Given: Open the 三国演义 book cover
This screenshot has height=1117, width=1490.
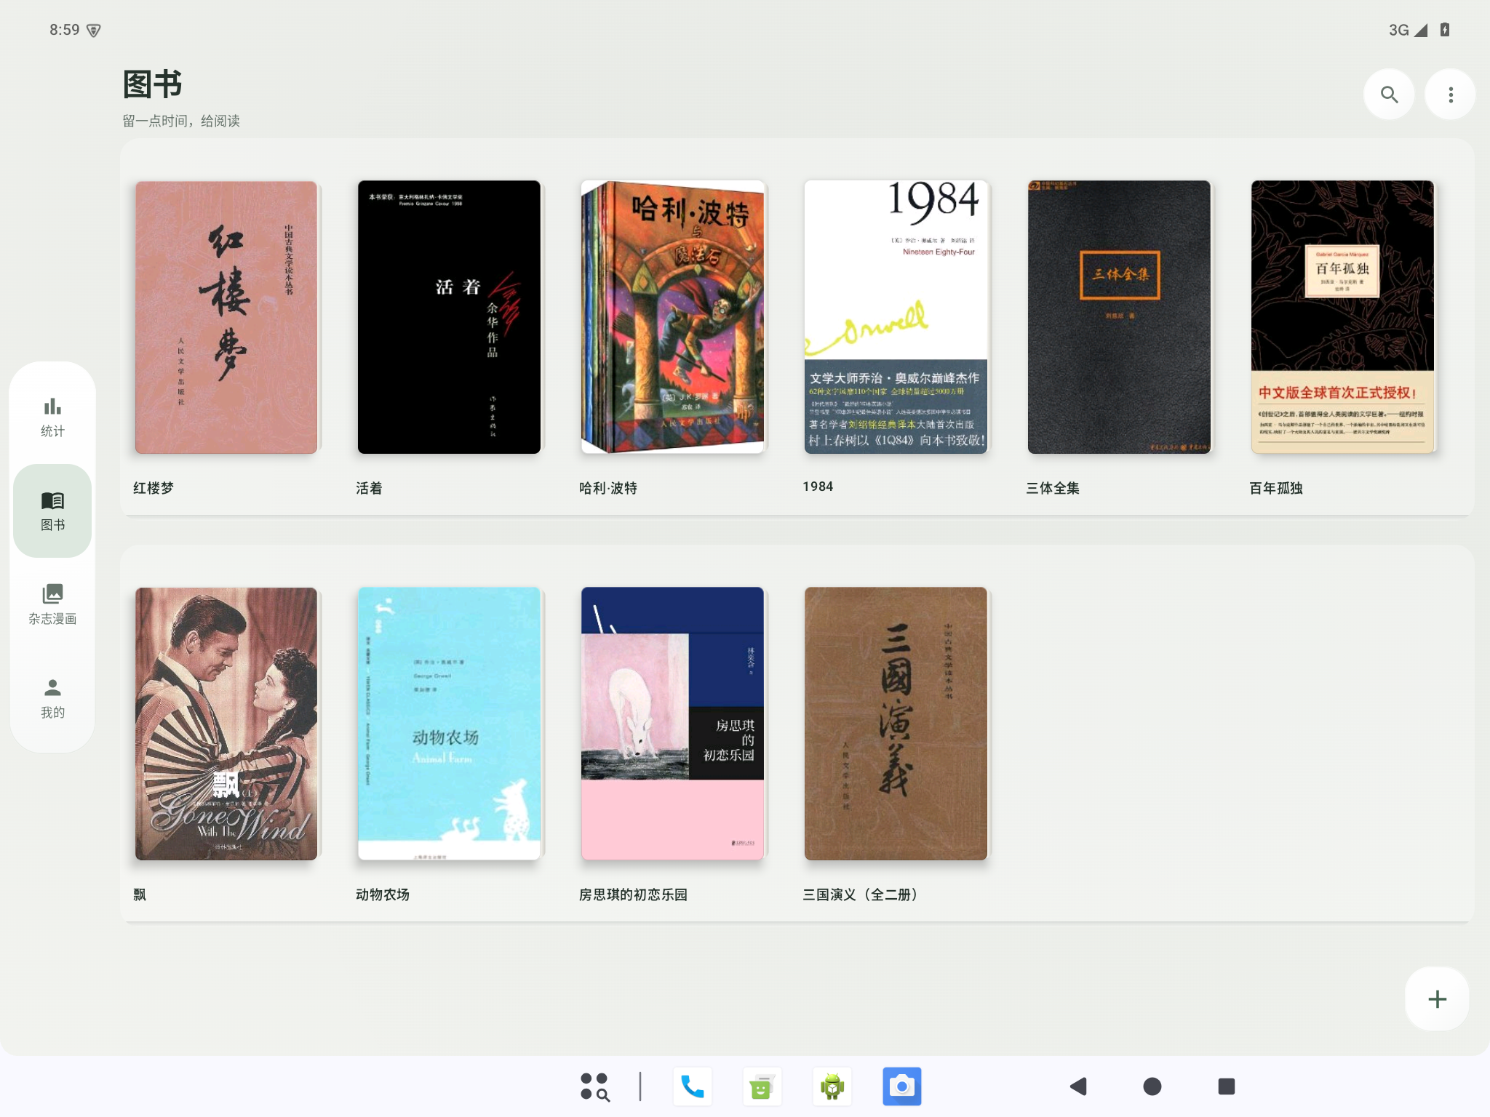Looking at the screenshot, I should coord(896,724).
